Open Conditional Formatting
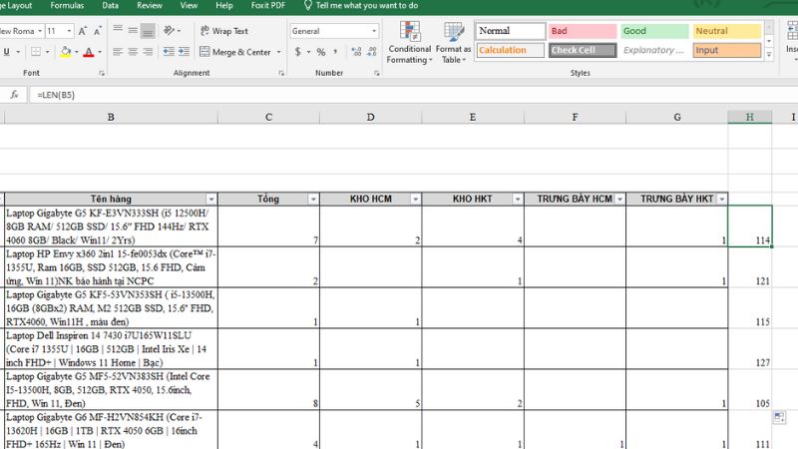This screenshot has width=798, height=449. [x=409, y=43]
